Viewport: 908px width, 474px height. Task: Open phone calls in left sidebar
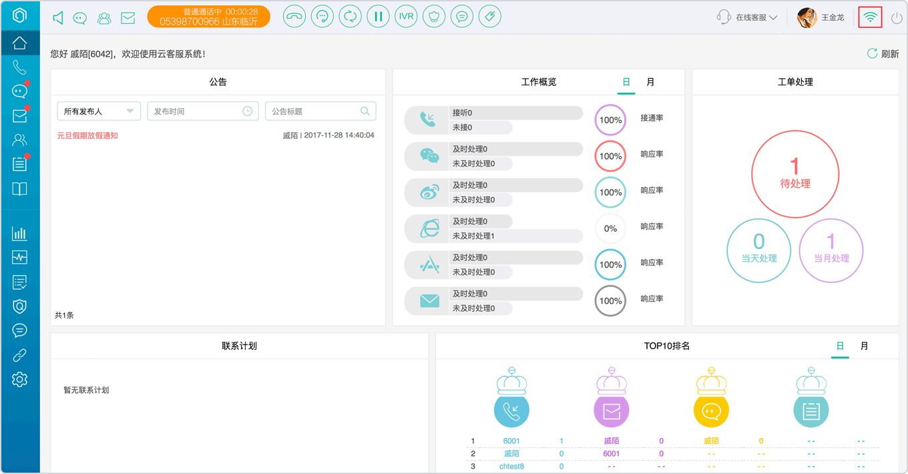click(x=19, y=67)
